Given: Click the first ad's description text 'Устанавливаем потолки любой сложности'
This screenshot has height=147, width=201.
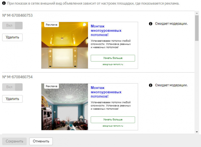Looking at the screenshot, I should 111,44.
